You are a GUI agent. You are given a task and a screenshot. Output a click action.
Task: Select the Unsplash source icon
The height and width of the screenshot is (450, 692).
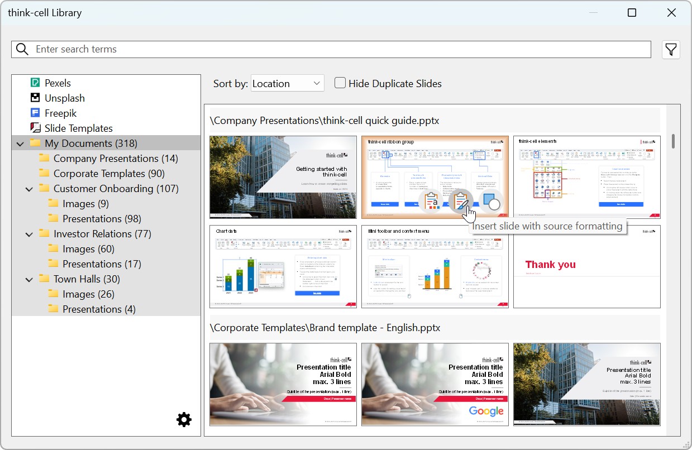(x=35, y=98)
